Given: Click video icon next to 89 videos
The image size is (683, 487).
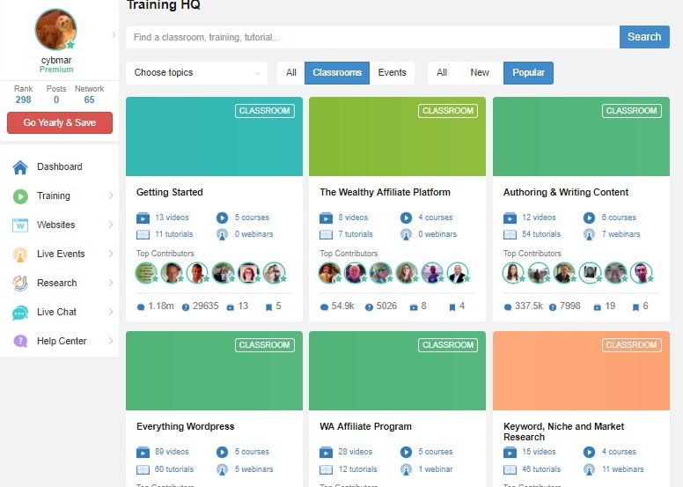Looking at the screenshot, I should click(x=143, y=452).
